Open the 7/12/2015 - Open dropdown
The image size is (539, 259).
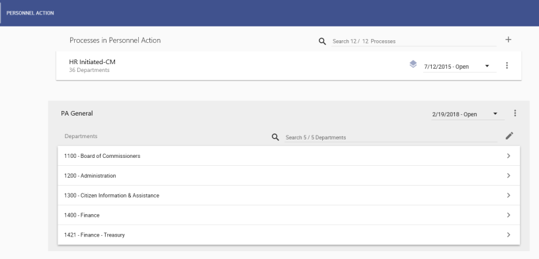pyautogui.click(x=460, y=67)
